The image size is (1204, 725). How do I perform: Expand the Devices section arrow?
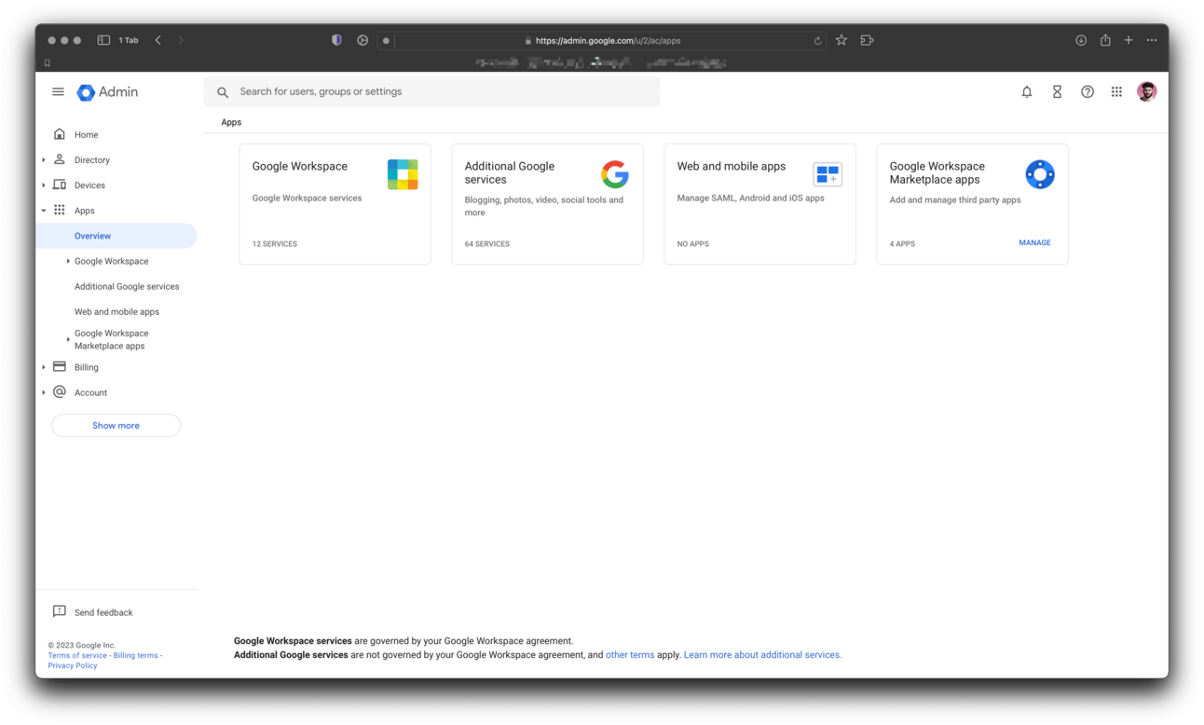44,185
